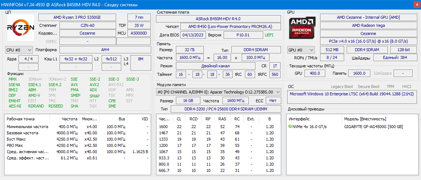Open the CPU #0 selector dropdown
Image resolution: width=421 pixels, height=180 pixels.
point(18,50)
